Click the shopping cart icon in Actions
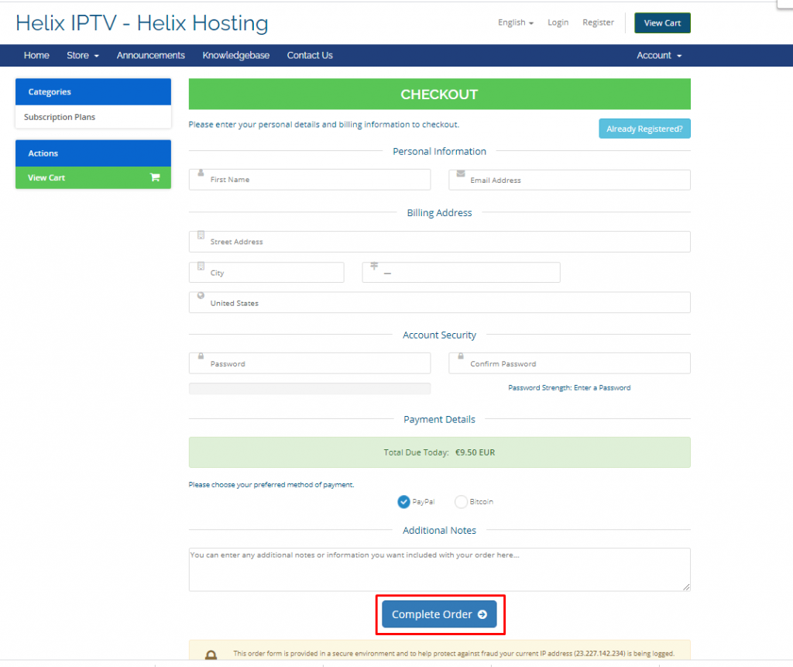Viewport: 793px width, 667px height. tap(155, 177)
